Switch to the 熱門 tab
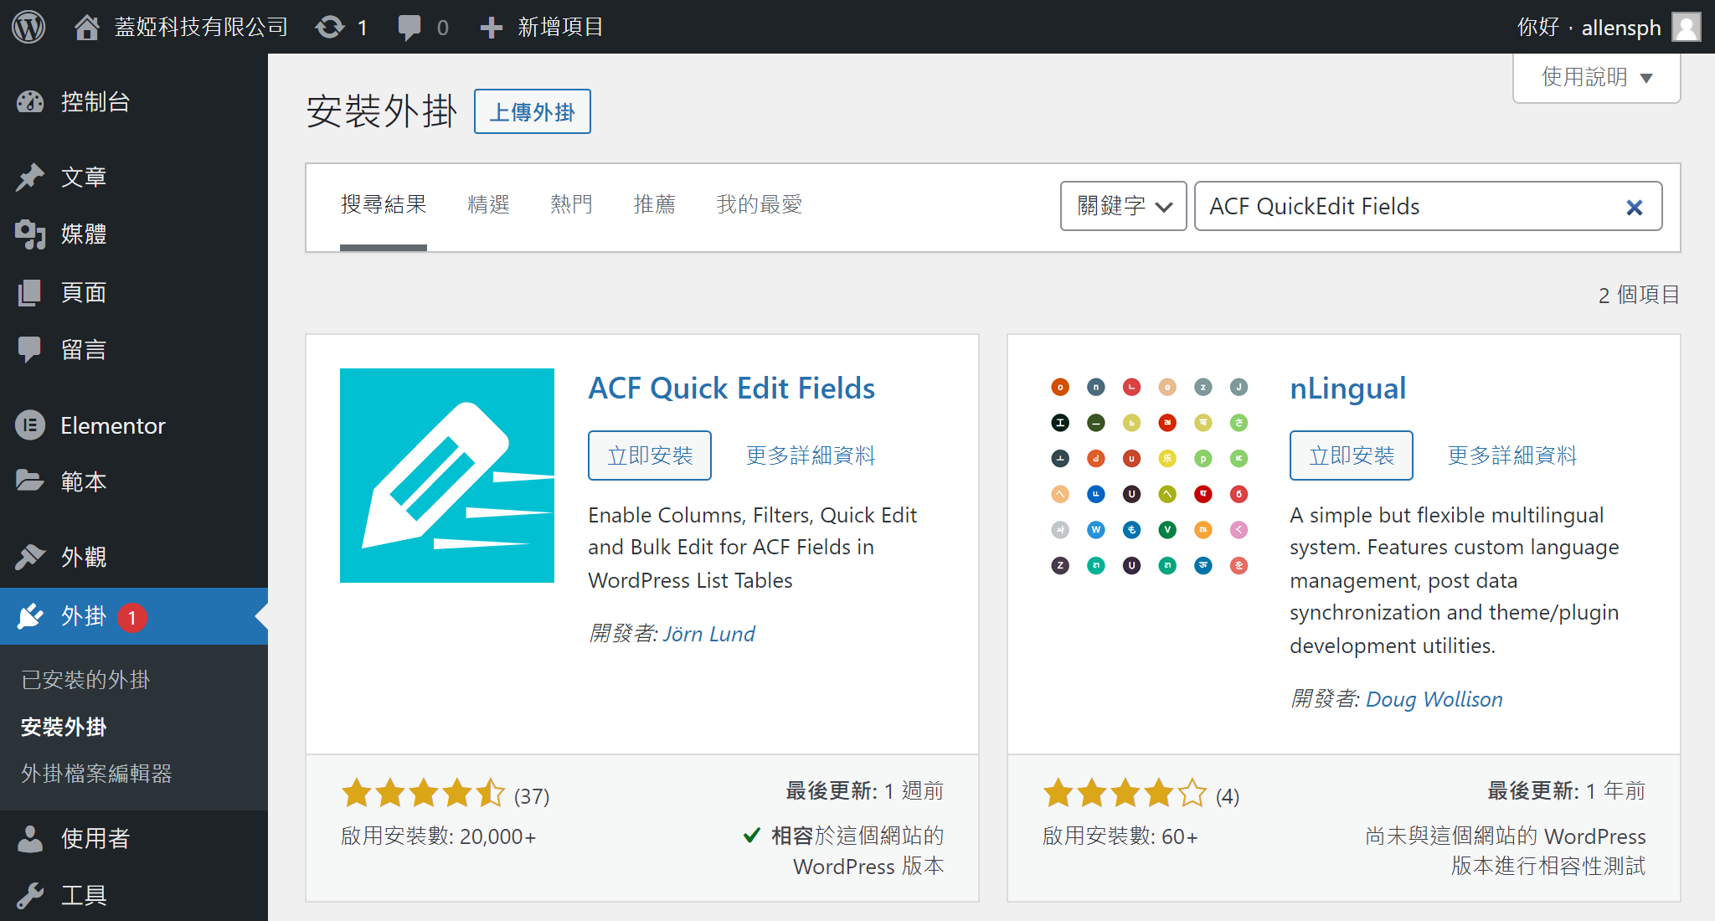The width and height of the screenshot is (1715, 921). pyautogui.click(x=571, y=204)
